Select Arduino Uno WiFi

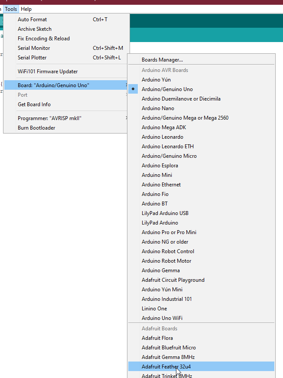(201, 318)
